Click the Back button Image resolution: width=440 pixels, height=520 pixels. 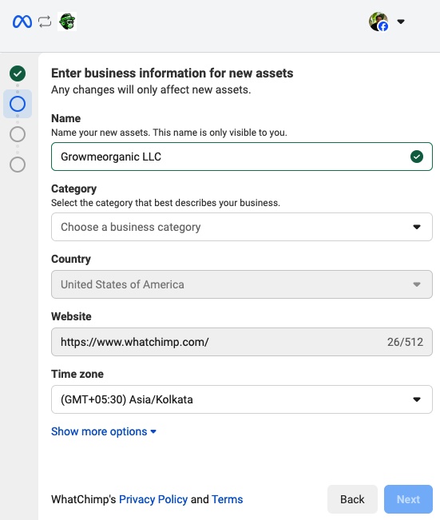coord(352,499)
